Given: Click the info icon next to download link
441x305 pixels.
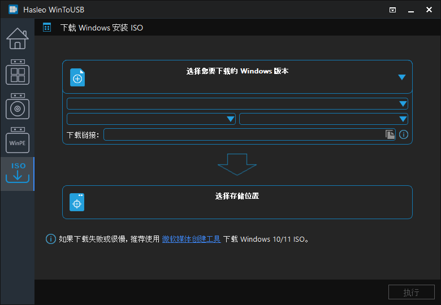Looking at the screenshot, I should click(404, 134).
